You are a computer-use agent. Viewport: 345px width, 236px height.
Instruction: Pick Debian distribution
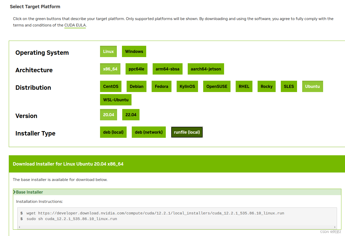136,86
